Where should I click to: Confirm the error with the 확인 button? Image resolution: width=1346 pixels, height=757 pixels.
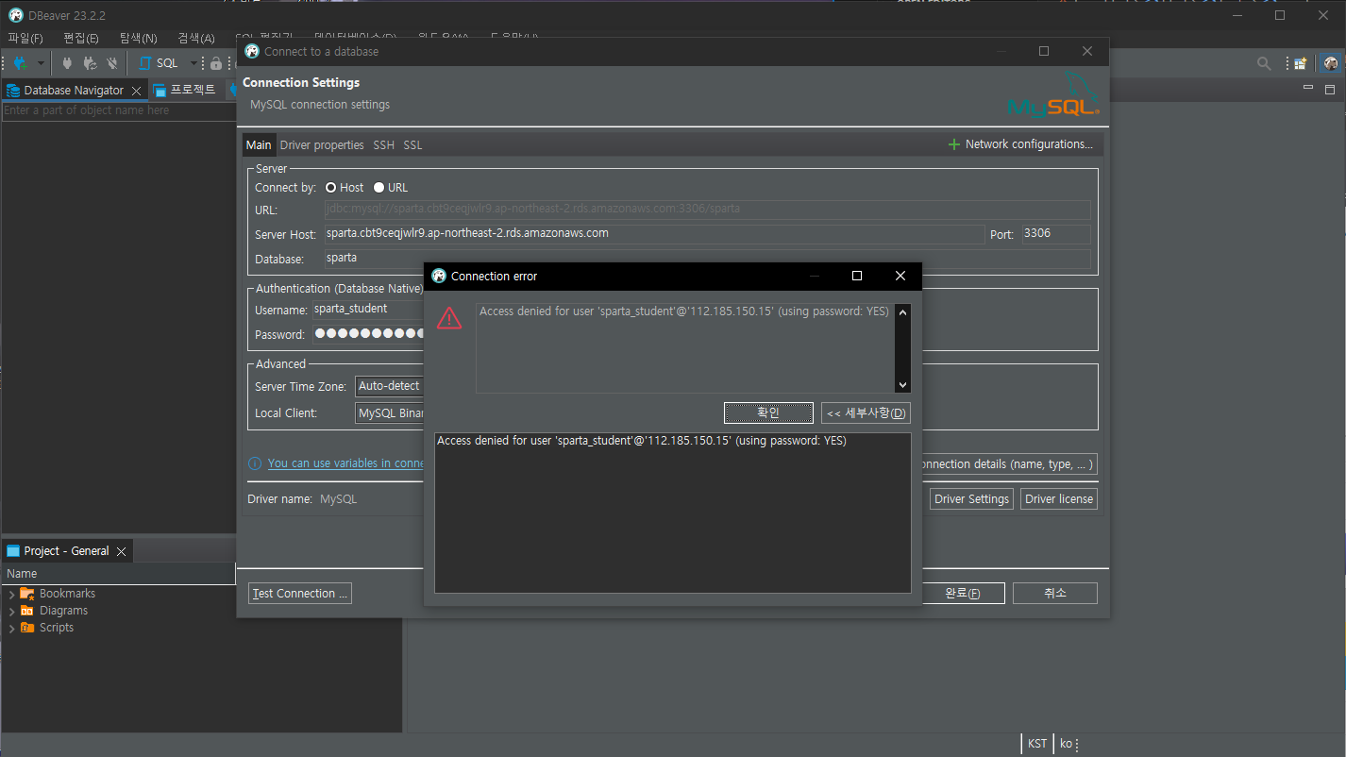pos(768,413)
